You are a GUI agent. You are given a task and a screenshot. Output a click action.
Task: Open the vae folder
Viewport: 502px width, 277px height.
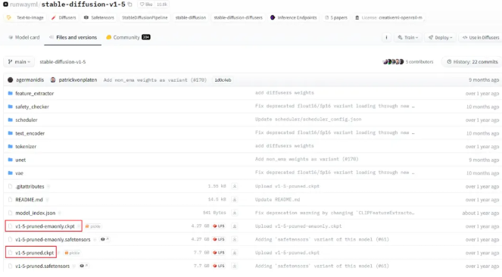coord(19,173)
